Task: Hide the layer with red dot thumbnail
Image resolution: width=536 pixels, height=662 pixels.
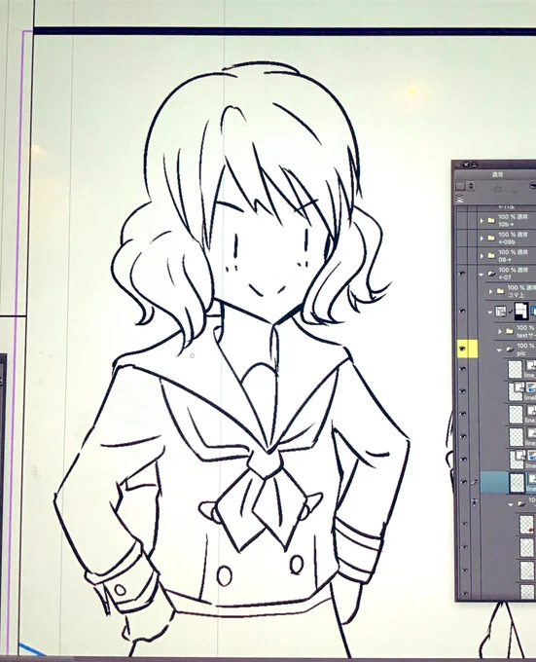Action: (x=464, y=525)
